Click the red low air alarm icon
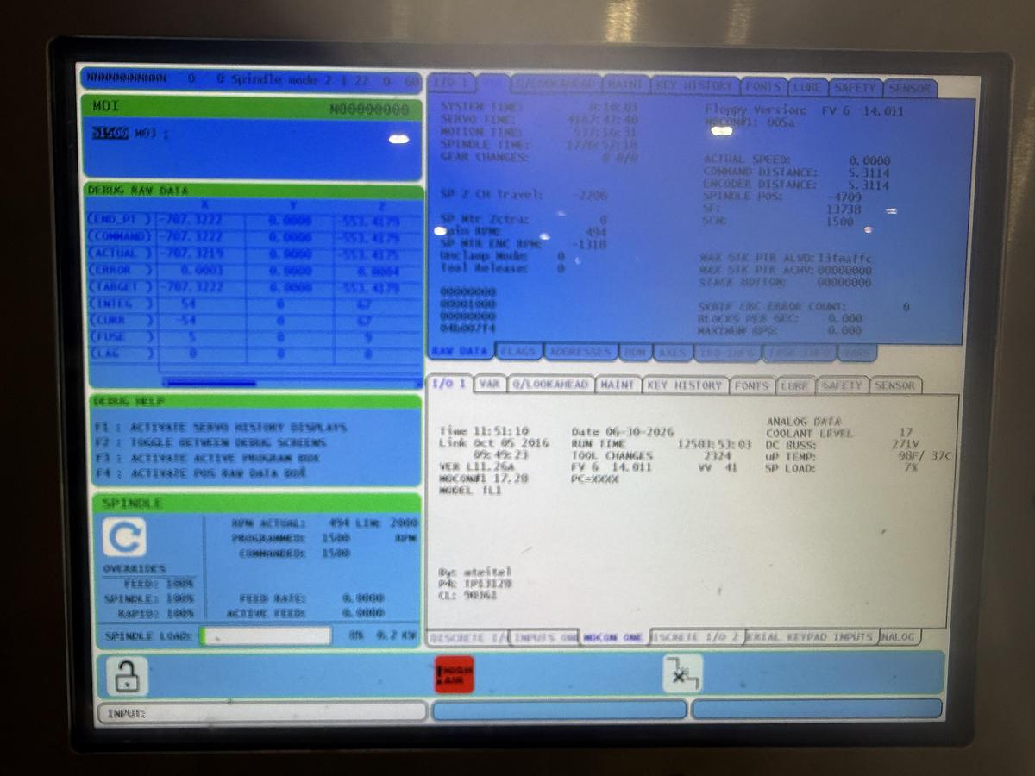Screen dimensions: 1035x776 click(454, 674)
